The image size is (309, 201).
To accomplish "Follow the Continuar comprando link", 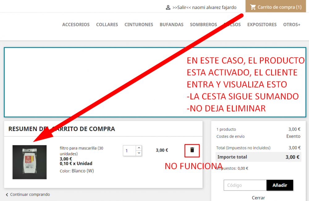I will point(29,195).
